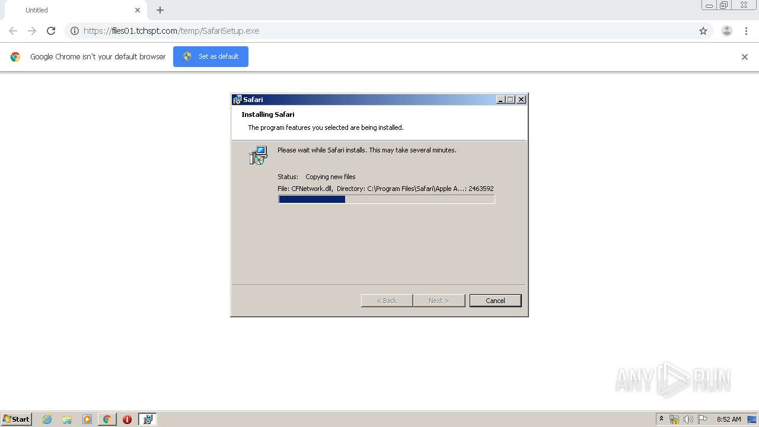Close the Safari installer window
759x427 pixels.
[521, 100]
